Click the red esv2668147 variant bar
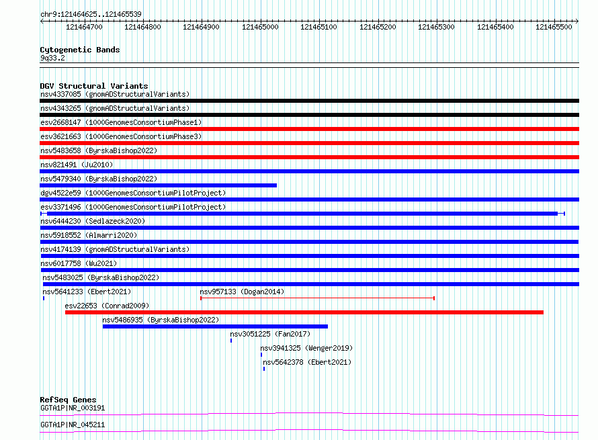The width and height of the screenshot is (598, 440). click(309, 129)
